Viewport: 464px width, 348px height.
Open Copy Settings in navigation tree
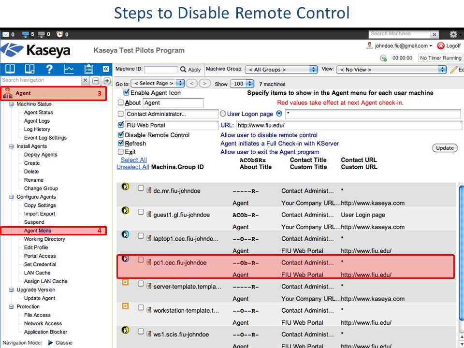point(40,205)
